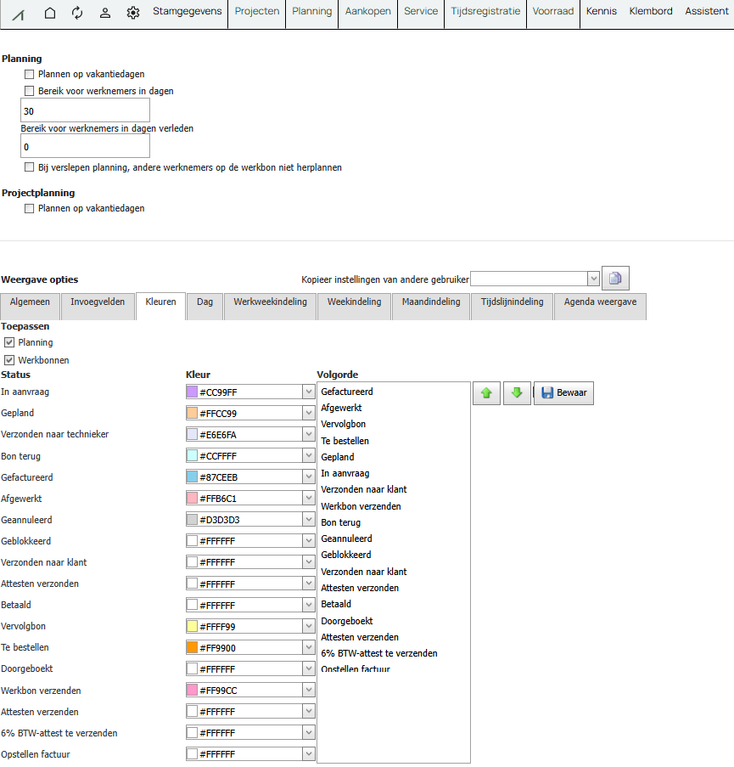Click the application logo icon
The width and height of the screenshot is (734, 767).
(x=18, y=14)
